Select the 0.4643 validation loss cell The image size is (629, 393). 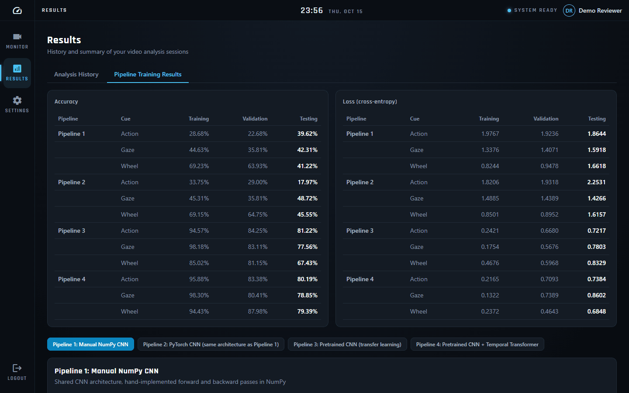(550, 311)
